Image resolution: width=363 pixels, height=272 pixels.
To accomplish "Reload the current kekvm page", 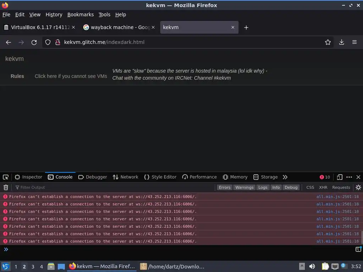I will click(x=34, y=42).
